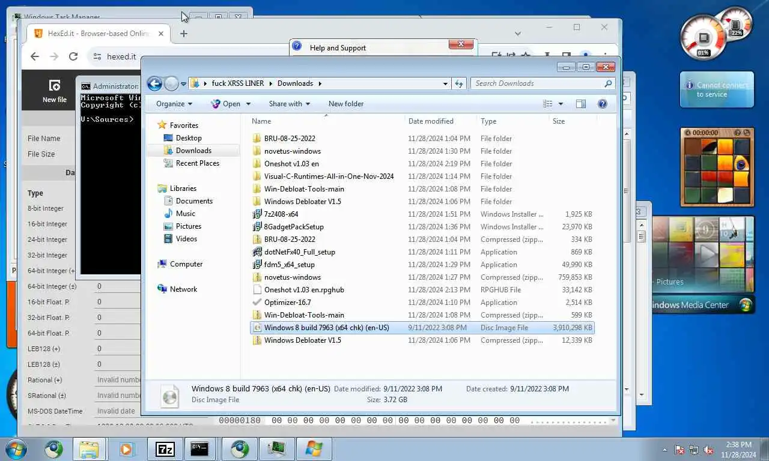The height and width of the screenshot is (461, 769).
Task: Open the address bar history dropdown
Action: (445, 83)
